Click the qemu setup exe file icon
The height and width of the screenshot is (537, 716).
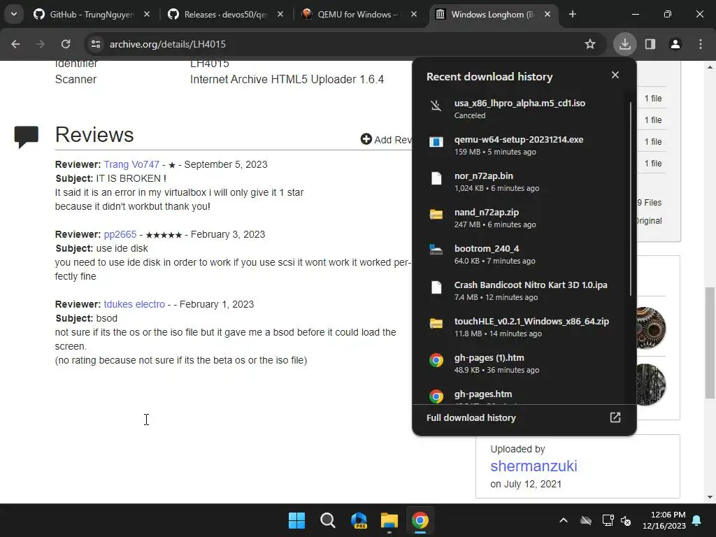click(436, 142)
